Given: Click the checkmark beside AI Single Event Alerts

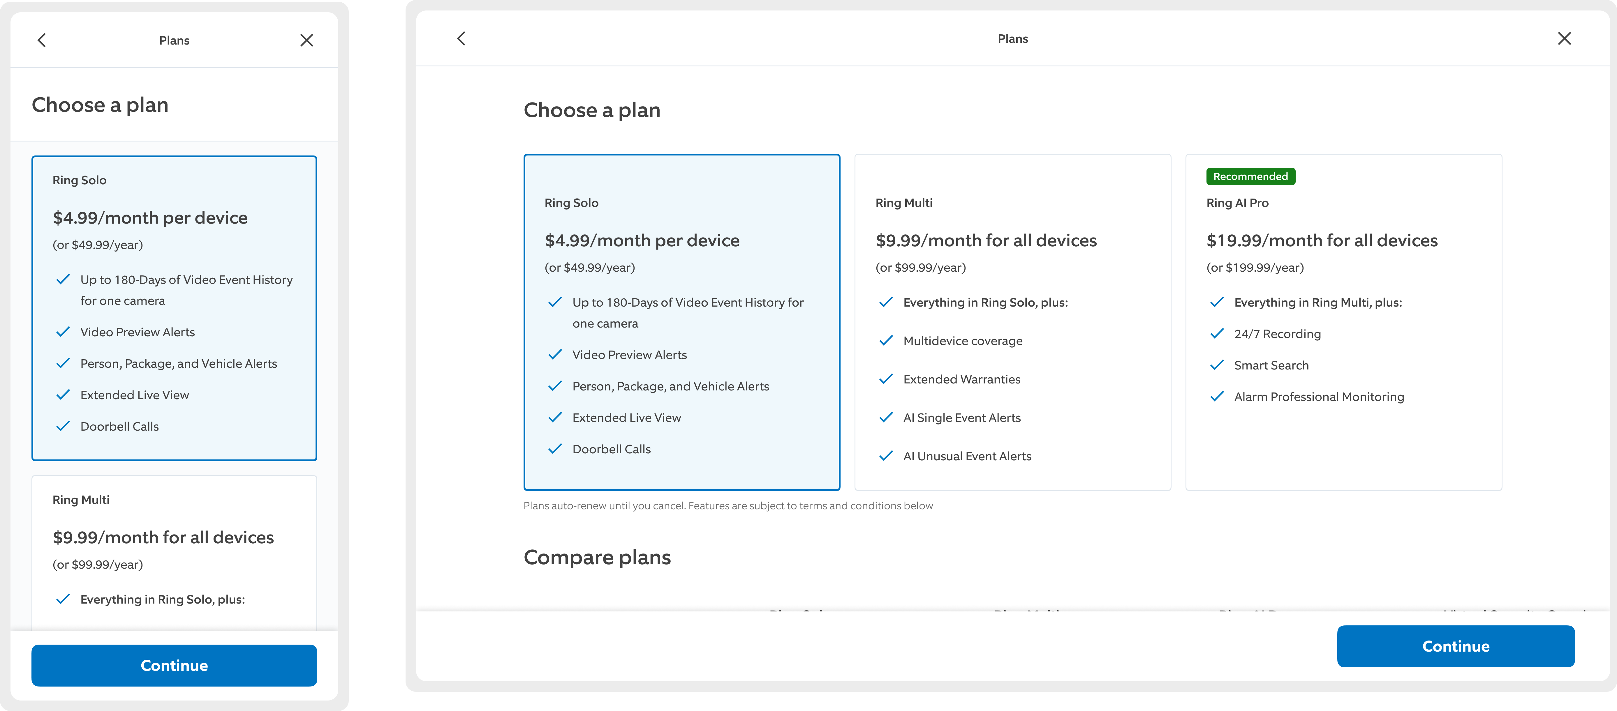Looking at the screenshot, I should pos(886,417).
